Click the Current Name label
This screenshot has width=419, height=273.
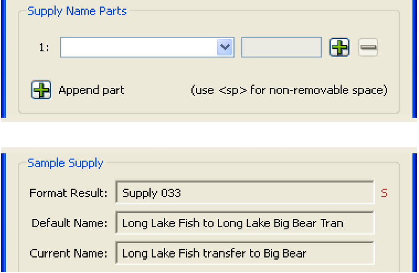click(x=69, y=254)
